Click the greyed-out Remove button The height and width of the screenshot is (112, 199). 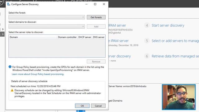96,62
